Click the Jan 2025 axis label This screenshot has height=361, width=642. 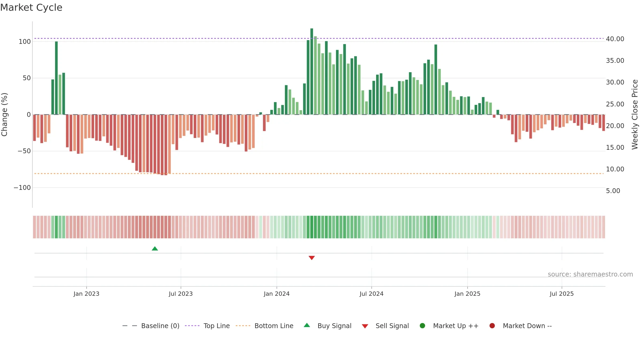(467, 294)
